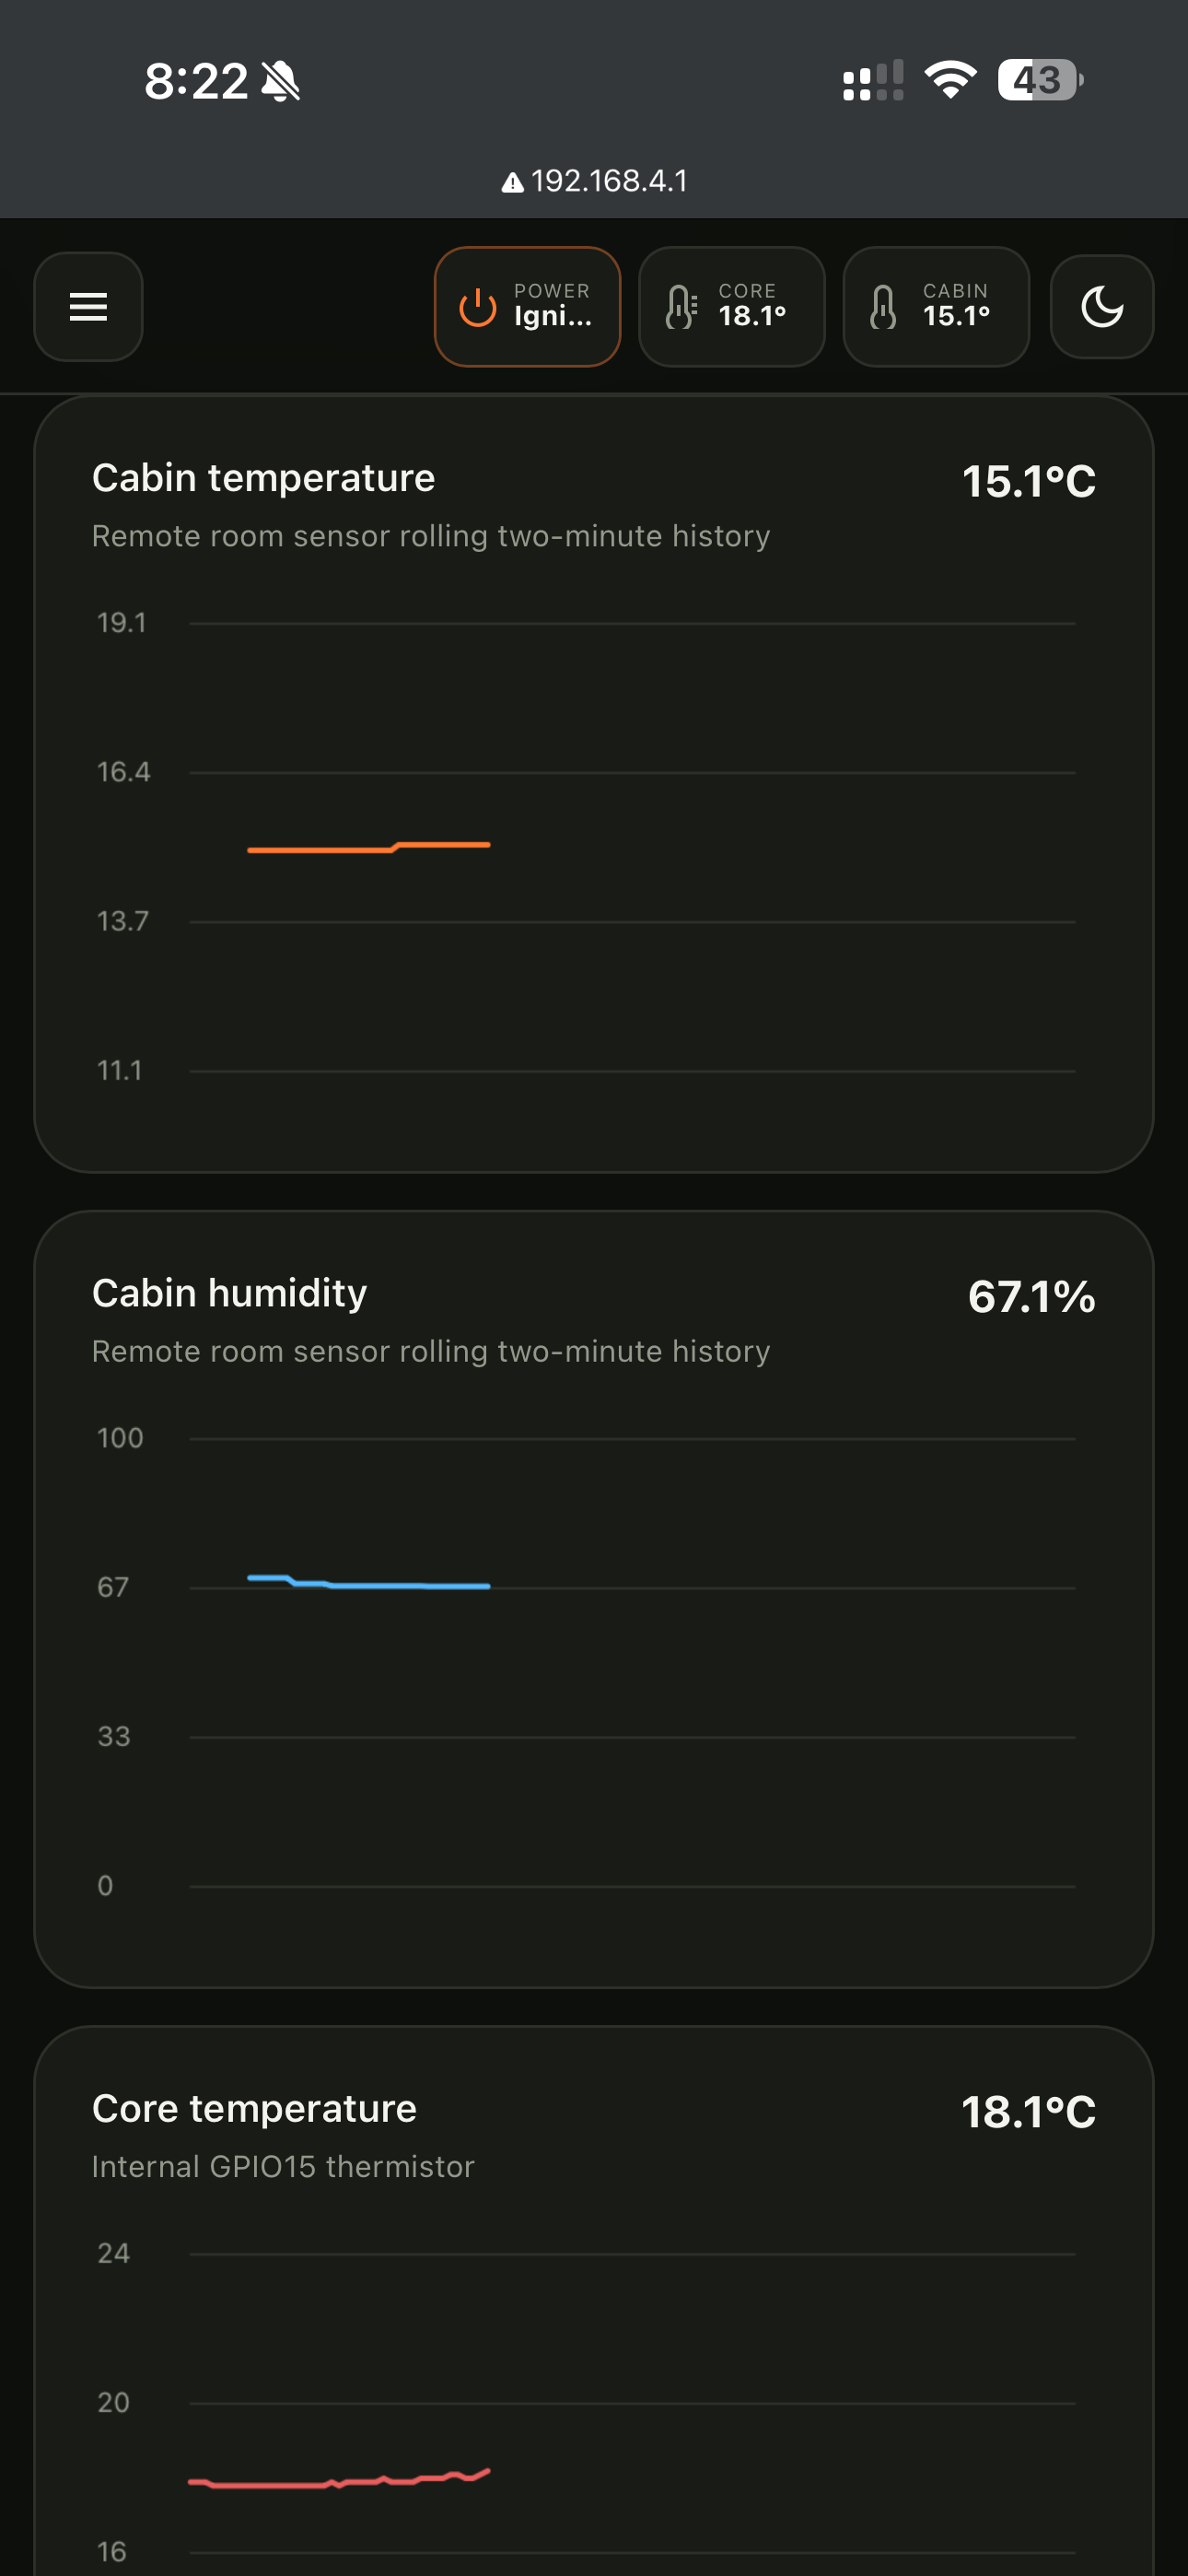Click the 67.1% humidity reading
Image resolution: width=1188 pixels, height=2576 pixels.
click(x=1031, y=1297)
